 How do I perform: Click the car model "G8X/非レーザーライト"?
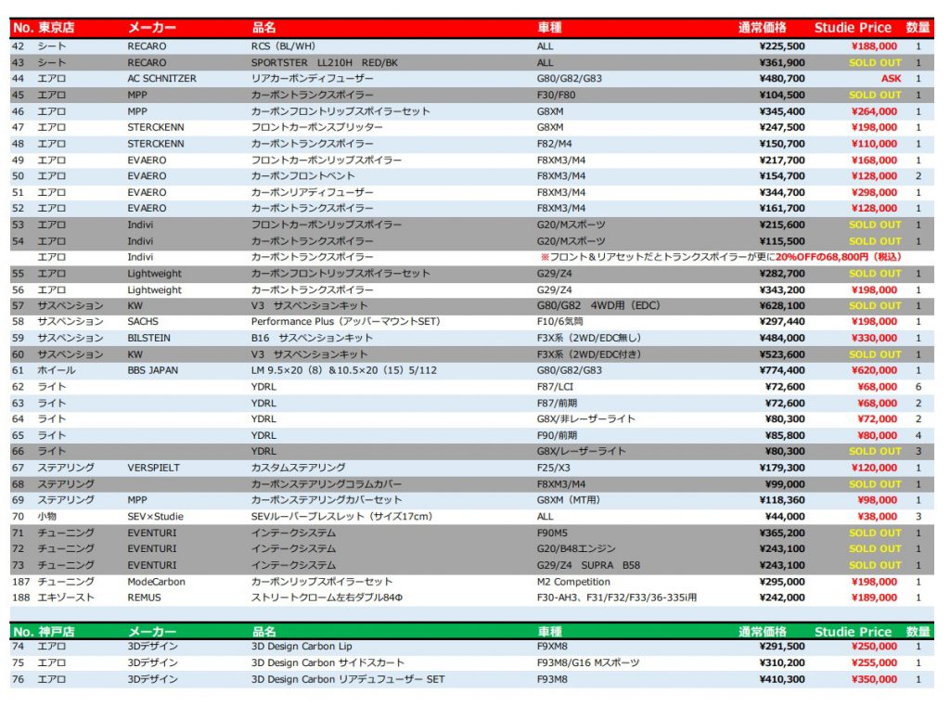[x=586, y=418]
